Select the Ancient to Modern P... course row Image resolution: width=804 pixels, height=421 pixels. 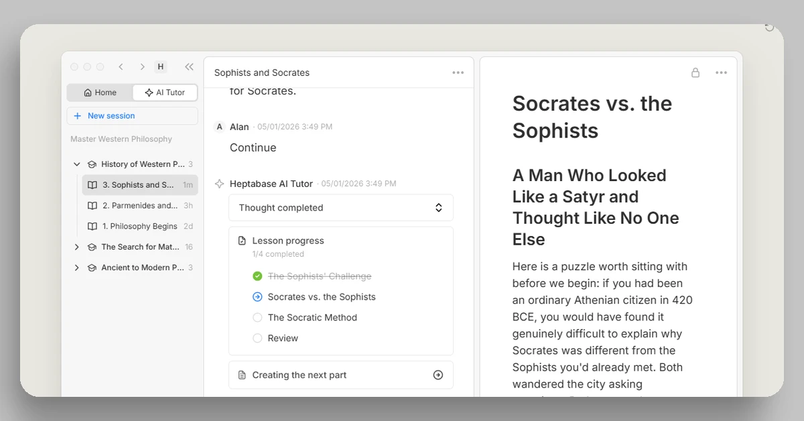pyautogui.click(x=133, y=268)
